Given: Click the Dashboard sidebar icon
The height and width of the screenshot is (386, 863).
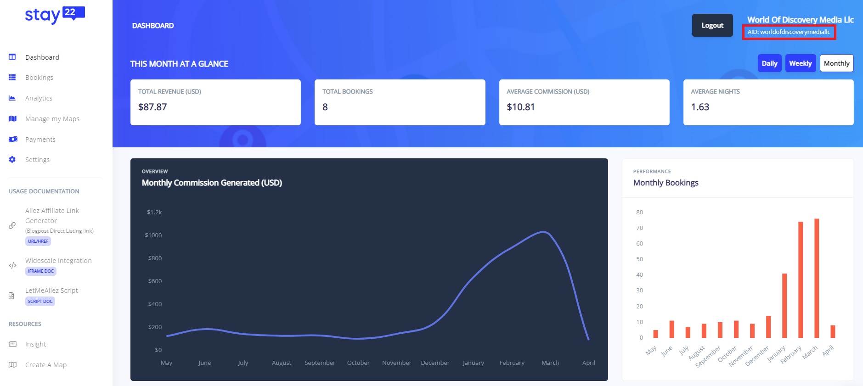Looking at the screenshot, I should (12, 57).
